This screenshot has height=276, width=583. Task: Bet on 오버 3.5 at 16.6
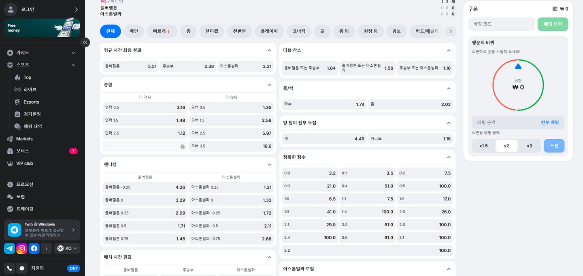coord(231,146)
